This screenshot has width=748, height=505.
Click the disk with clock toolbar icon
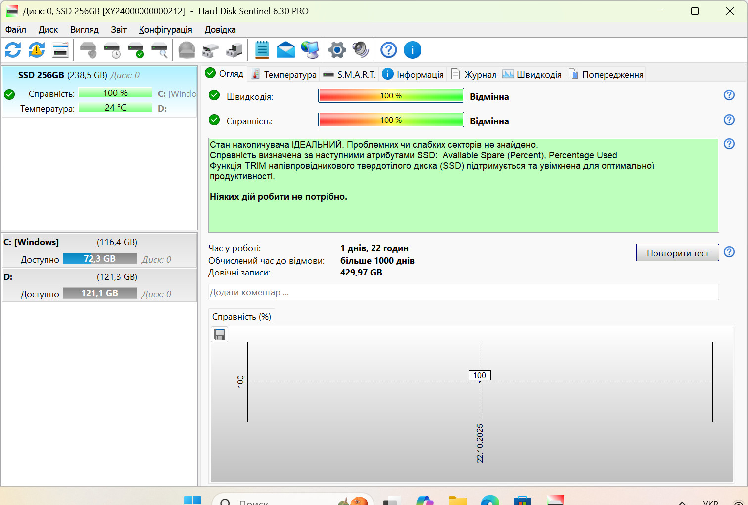(112, 50)
